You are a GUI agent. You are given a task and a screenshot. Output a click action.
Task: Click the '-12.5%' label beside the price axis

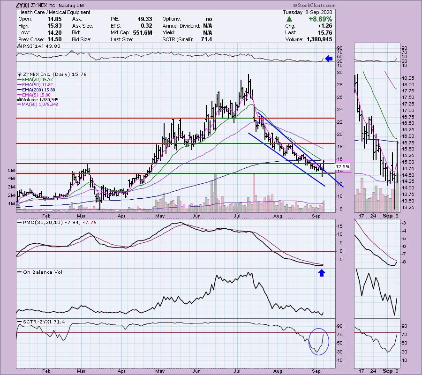(342, 167)
